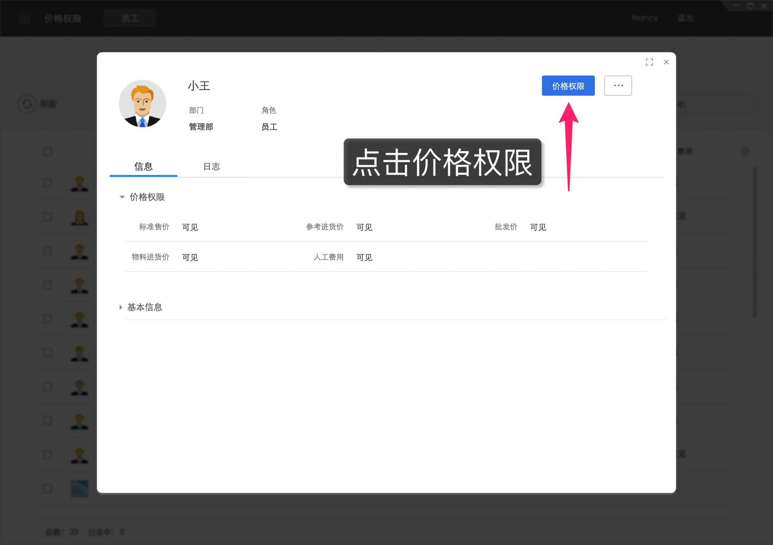Check the checkbox beside the female employee avatar
This screenshot has width=773, height=545.
(x=47, y=217)
